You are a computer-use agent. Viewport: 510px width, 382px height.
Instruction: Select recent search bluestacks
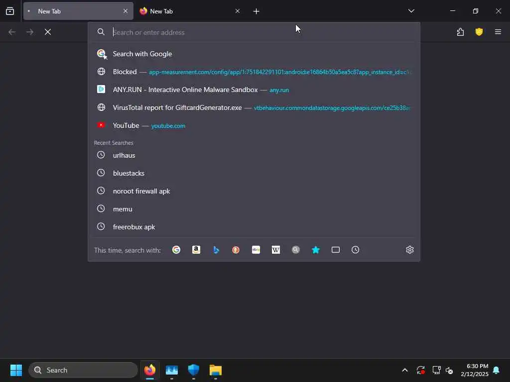coord(254,173)
